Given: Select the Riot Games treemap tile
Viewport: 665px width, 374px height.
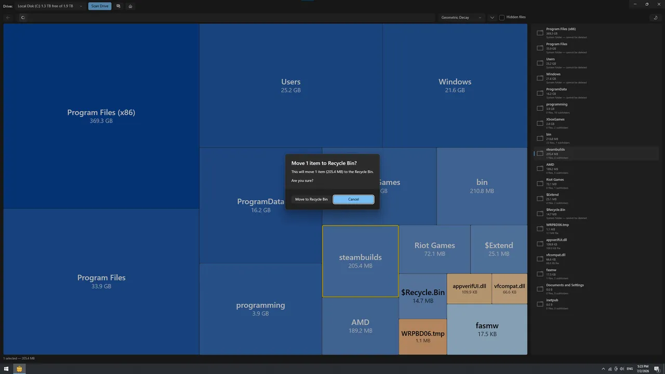Looking at the screenshot, I should (434, 249).
